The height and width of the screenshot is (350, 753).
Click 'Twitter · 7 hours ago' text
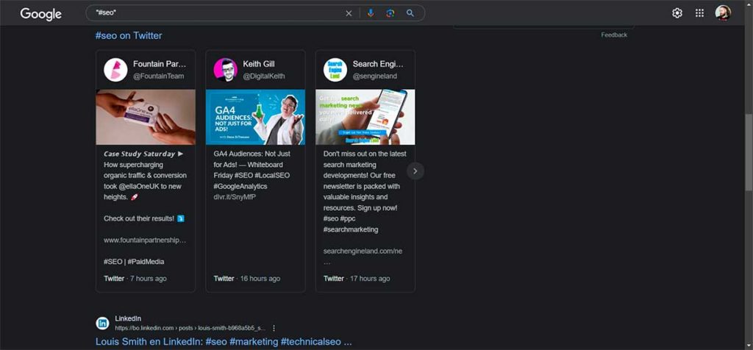(135, 279)
